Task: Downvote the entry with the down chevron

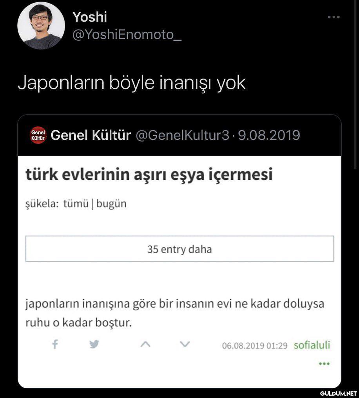Action: (184, 345)
